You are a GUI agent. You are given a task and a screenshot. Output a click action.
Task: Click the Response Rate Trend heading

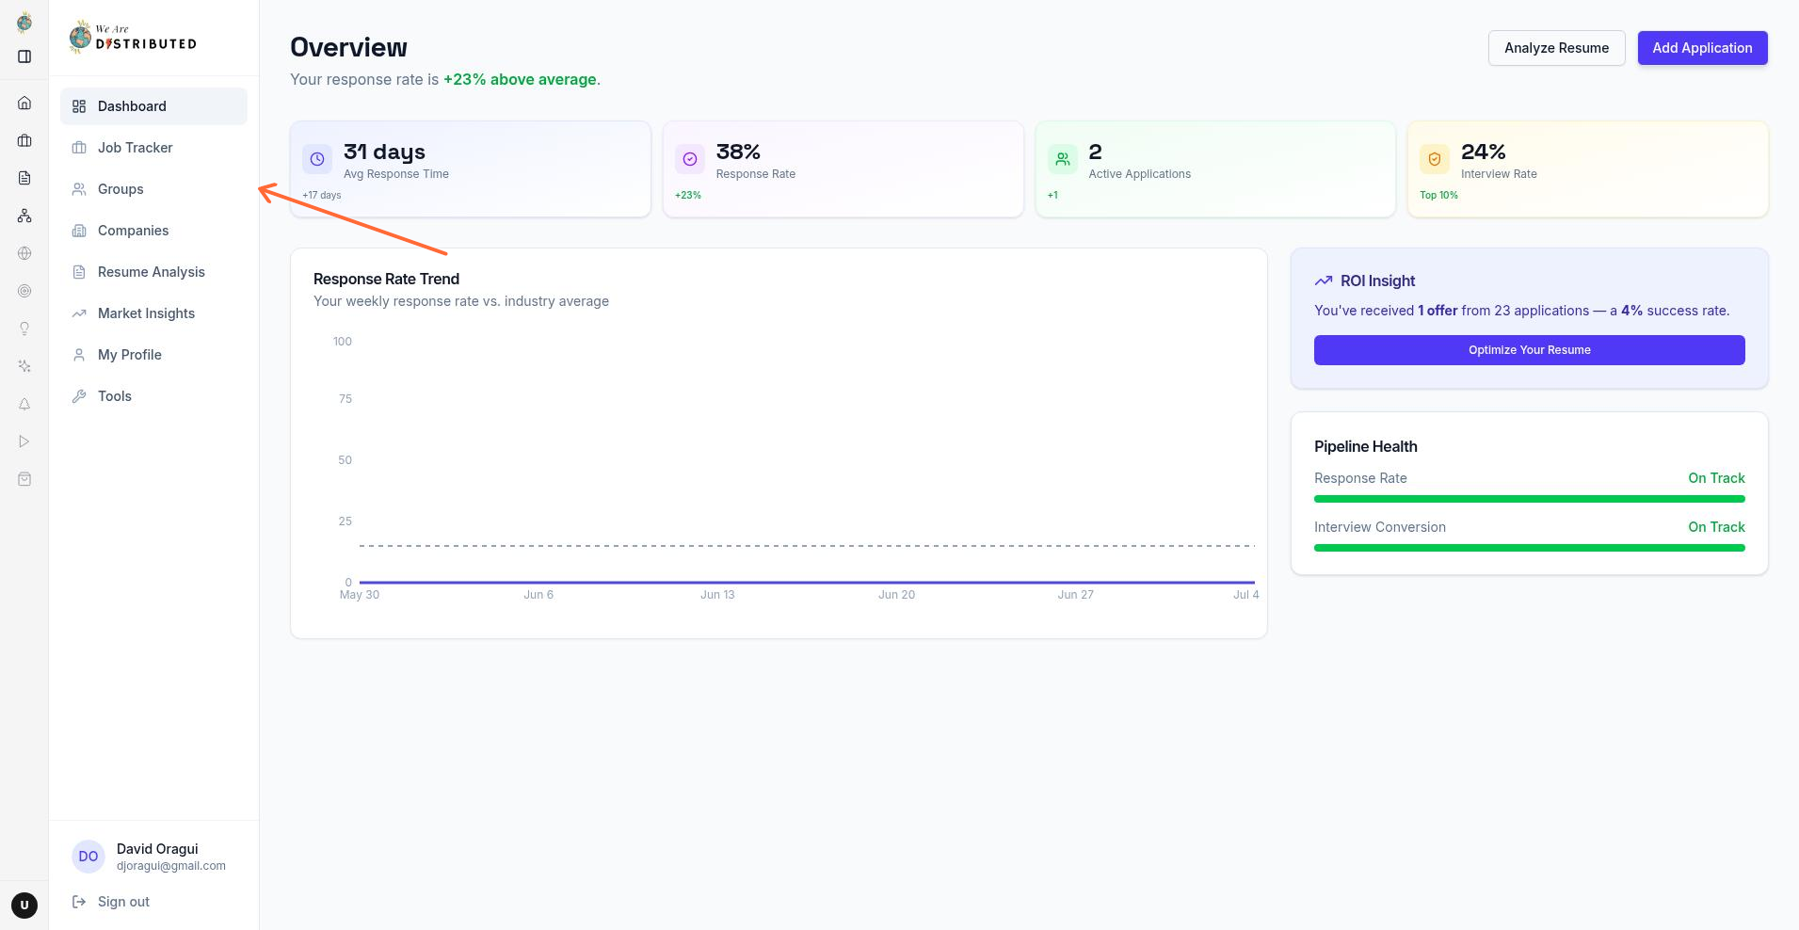(x=386, y=279)
